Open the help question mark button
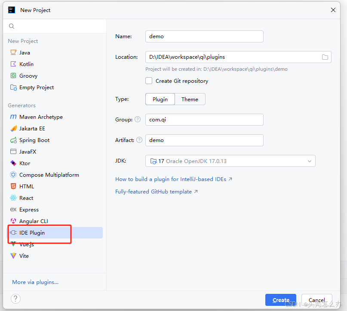This screenshot has width=347, height=311. click(15, 299)
